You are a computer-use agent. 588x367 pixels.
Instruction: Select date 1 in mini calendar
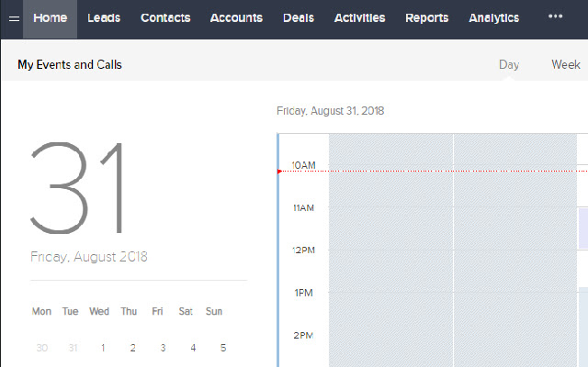(x=103, y=348)
